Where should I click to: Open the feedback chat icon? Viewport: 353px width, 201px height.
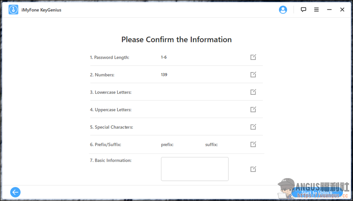tap(304, 10)
